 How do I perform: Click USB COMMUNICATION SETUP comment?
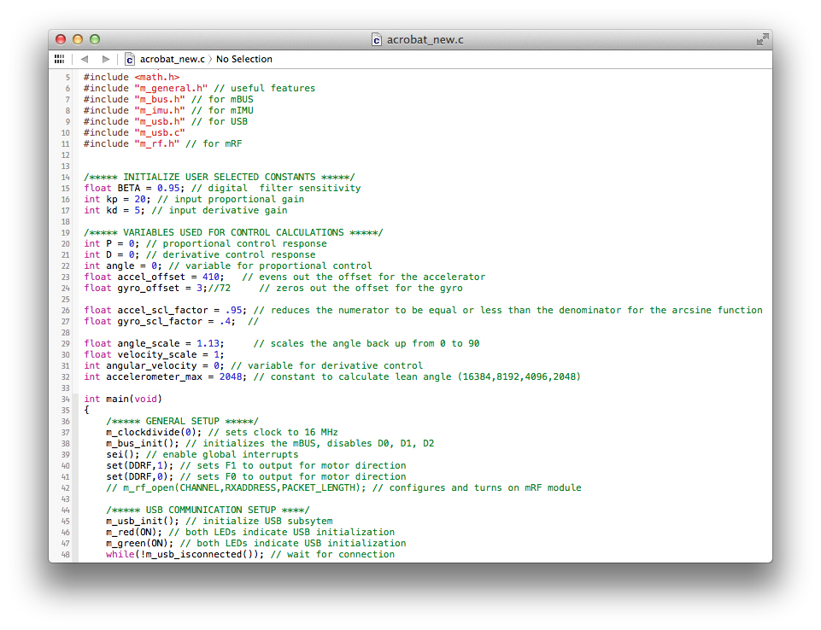tap(208, 510)
